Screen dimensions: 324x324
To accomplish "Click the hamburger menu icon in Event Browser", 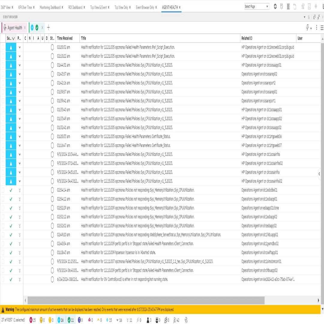I will [x=322, y=28].
